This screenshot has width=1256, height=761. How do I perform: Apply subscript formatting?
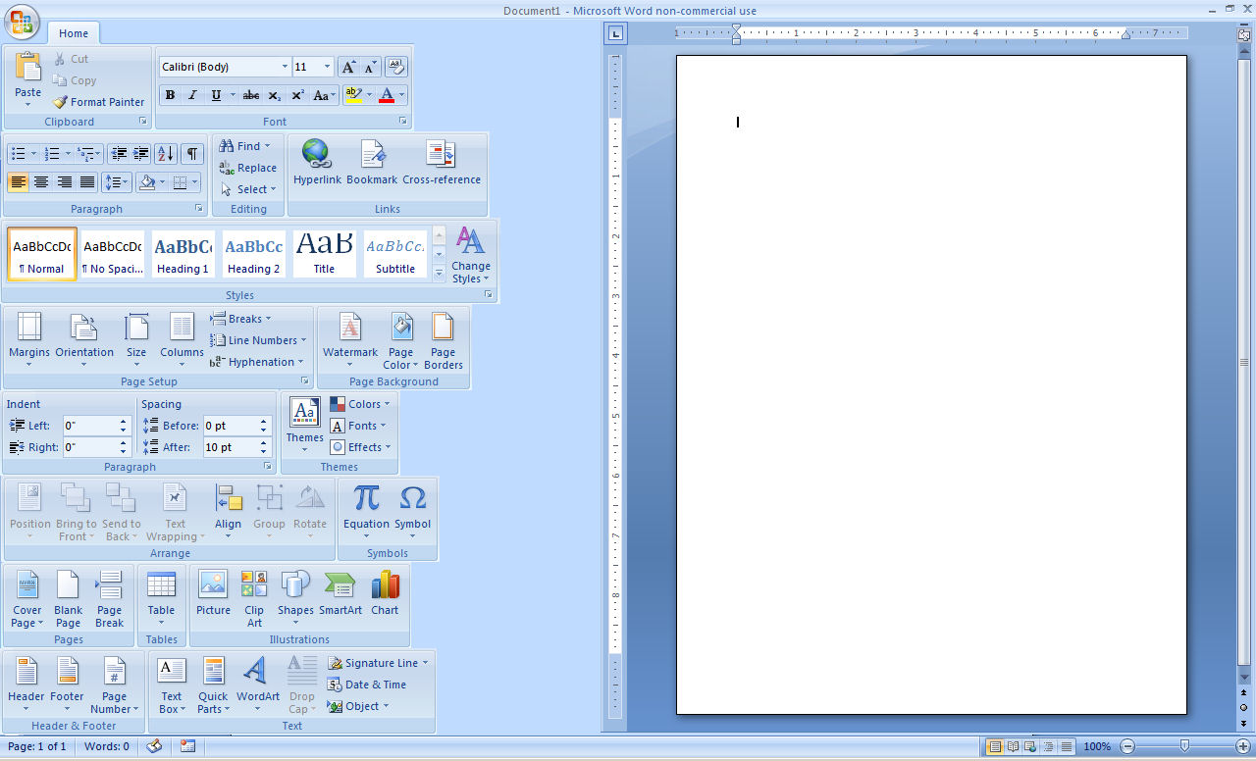[275, 95]
